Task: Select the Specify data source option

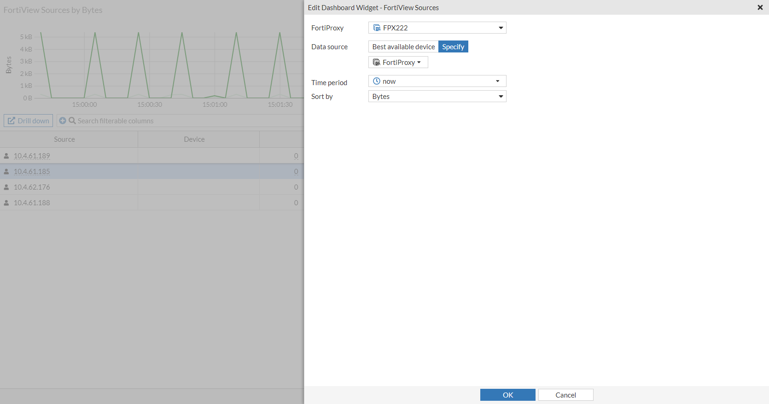Action: point(453,46)
